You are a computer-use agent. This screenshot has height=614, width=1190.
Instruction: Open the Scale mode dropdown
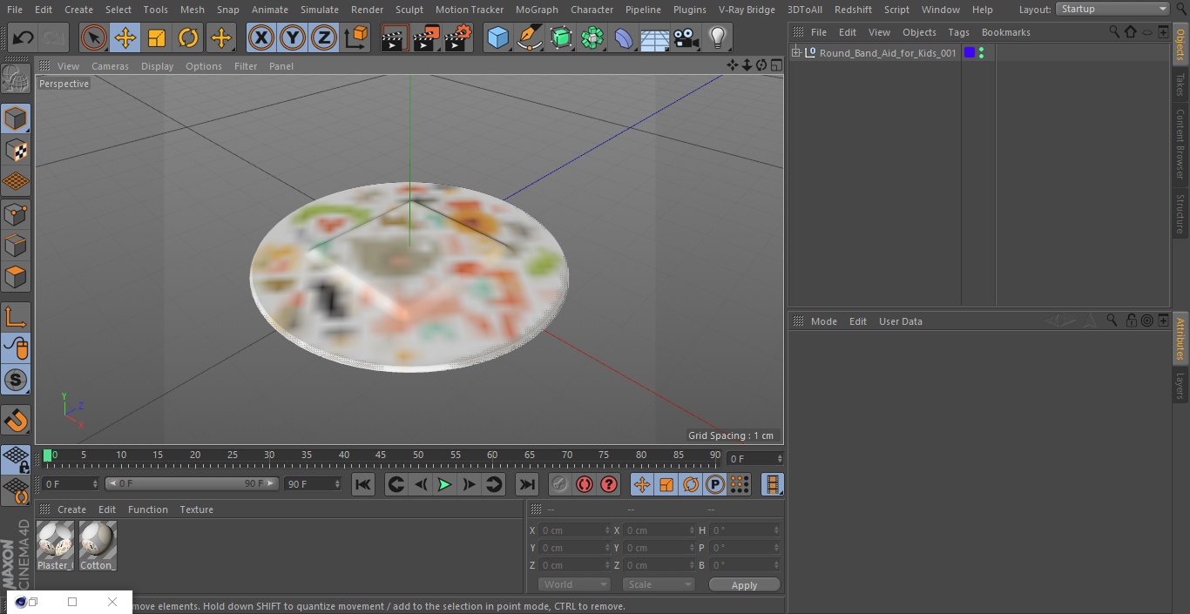(659, 584)
